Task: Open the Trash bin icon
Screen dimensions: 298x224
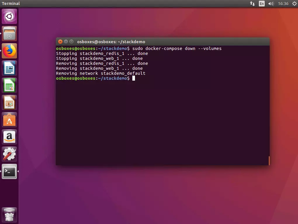Action: (x=9, y=215)
